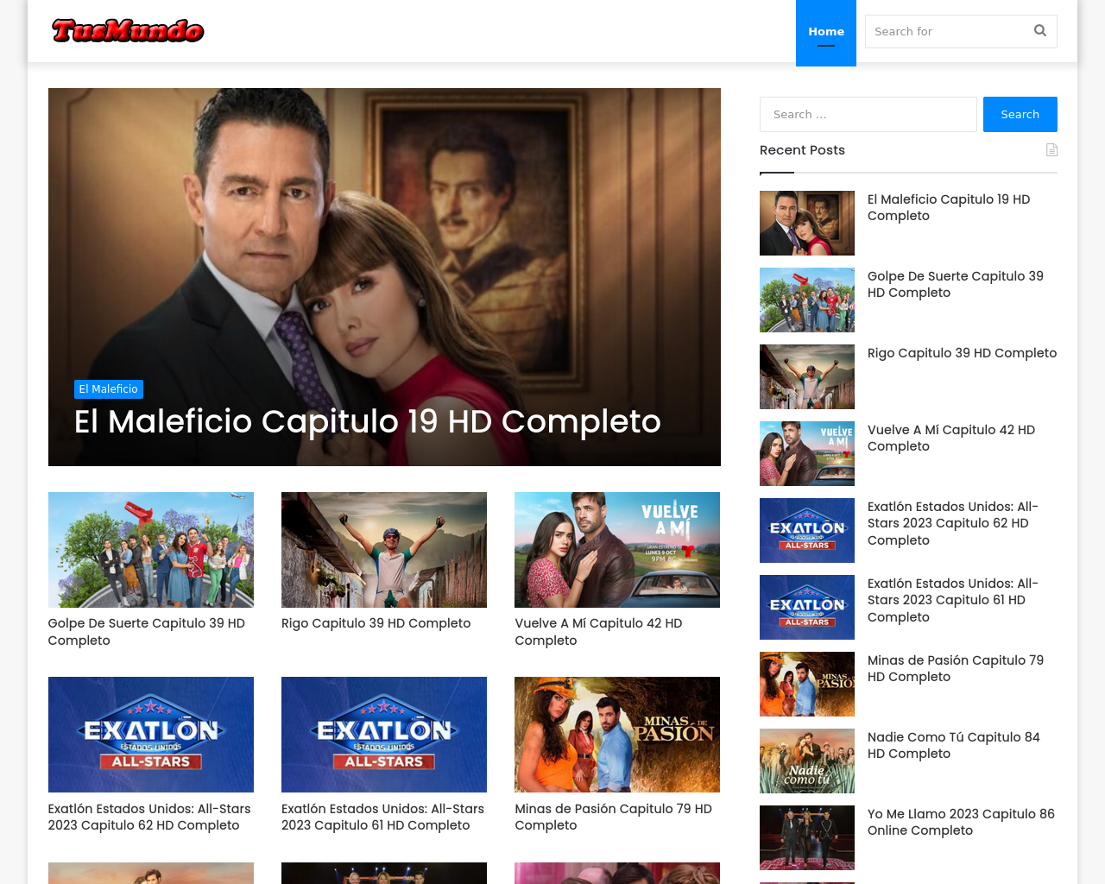This screenshot has height=884, width=1105.
Task: Open sidebar link Rigo Capitulo 39 HD Completo
Action: (962, 353)
